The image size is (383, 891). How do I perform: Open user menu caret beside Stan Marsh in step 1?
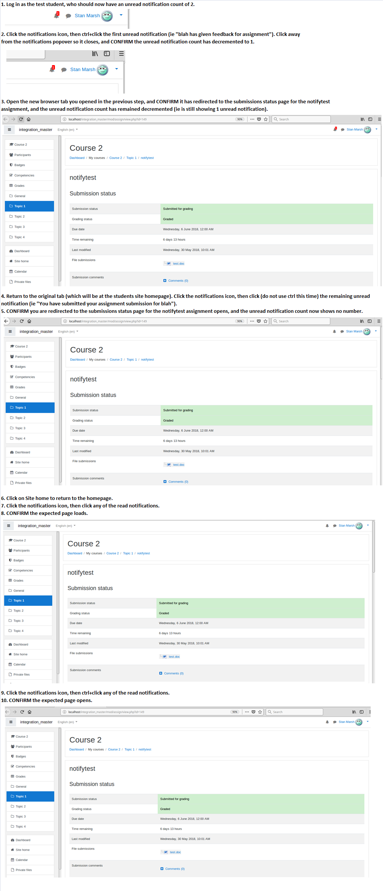(121, 15)
